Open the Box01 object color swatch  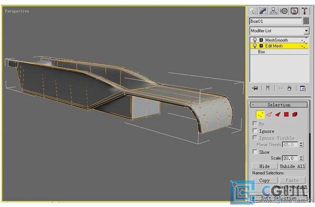tap(306, 21)
